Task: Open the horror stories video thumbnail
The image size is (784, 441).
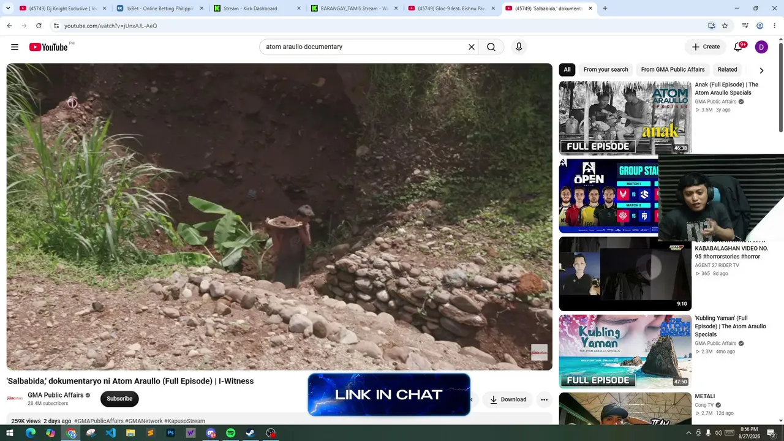Action: coord(625,274)
